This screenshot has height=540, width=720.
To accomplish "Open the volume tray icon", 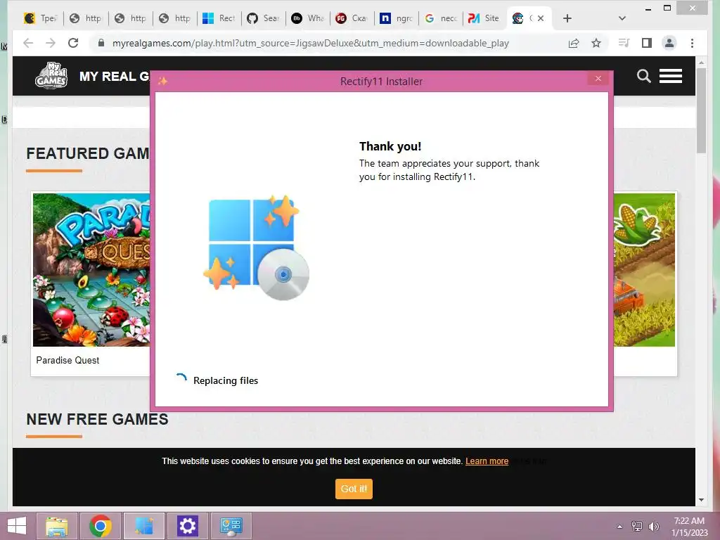I will click(x=653, y=526).
